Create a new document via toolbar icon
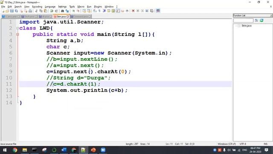This screenshot has width=273, height=154. pos(3,11)
